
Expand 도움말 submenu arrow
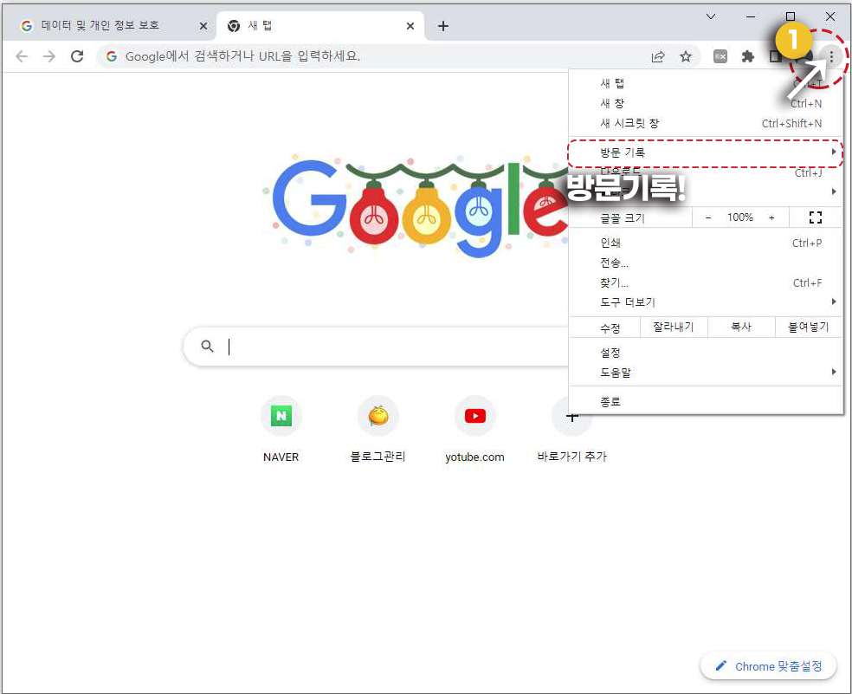[834, 372]
